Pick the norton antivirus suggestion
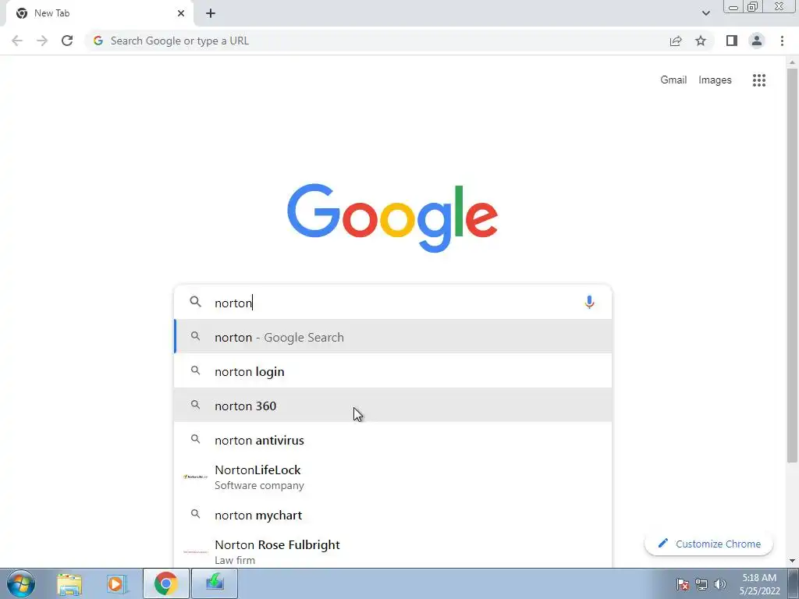The height and width of the screenshot is (599, 799). pyautogui.click(x=392, y=439)
